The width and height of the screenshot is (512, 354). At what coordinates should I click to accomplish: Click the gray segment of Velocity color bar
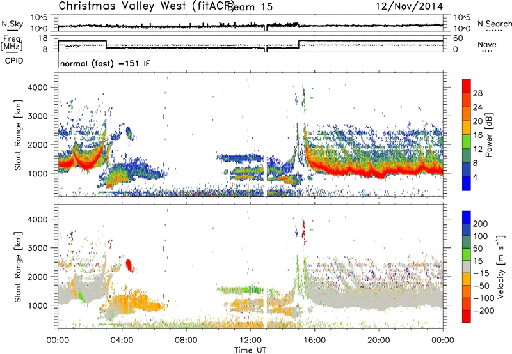pos(467,267)
